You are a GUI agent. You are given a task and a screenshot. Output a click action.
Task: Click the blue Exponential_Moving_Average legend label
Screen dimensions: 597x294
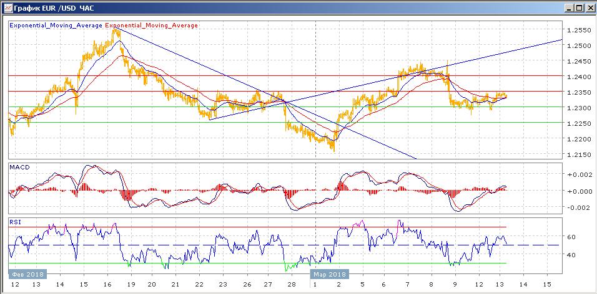56,26
